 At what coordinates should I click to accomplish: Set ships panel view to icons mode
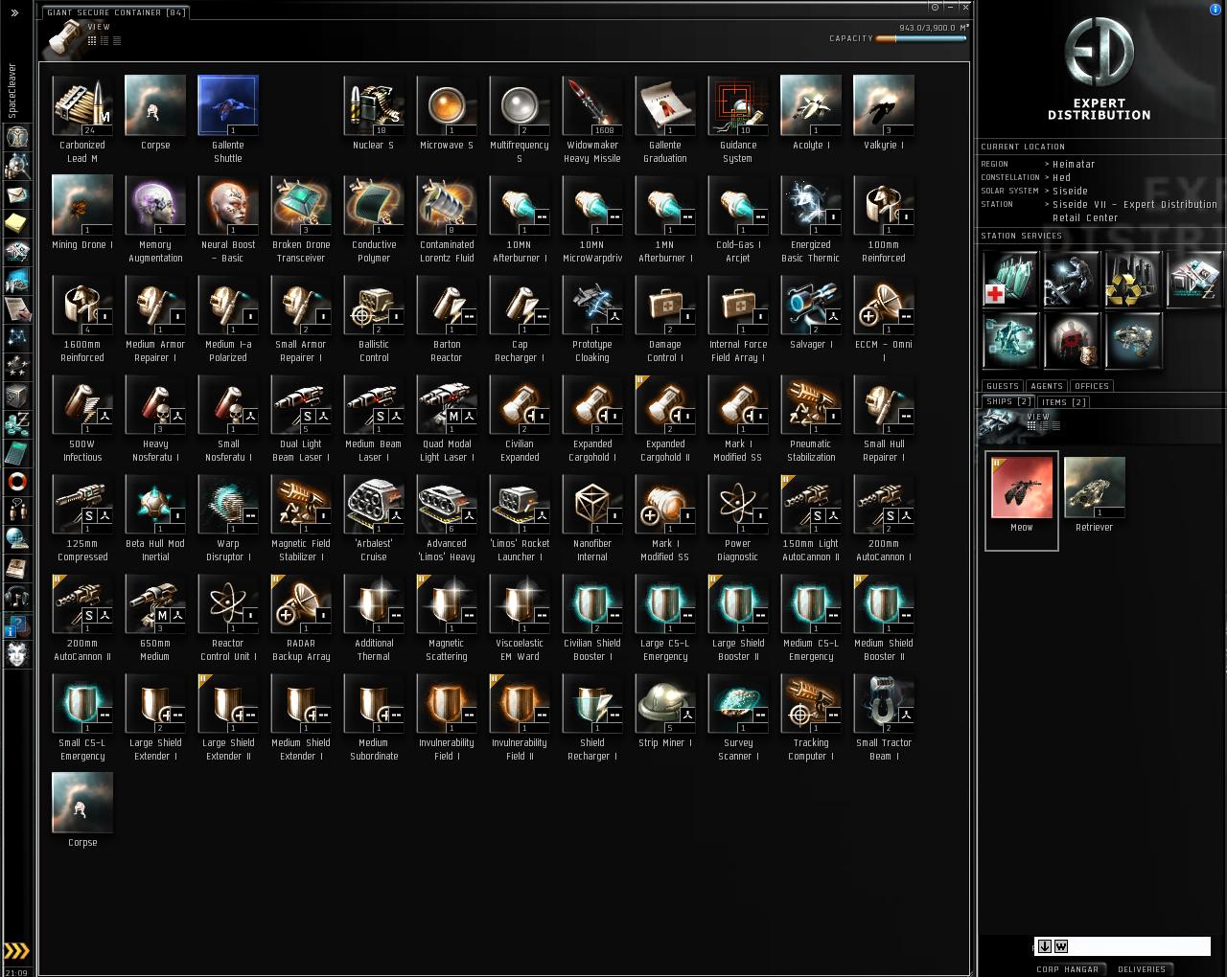coord(1031,426)
